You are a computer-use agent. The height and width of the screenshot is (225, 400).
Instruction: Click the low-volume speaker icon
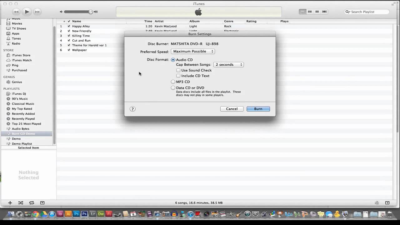[x=61, y=12]
